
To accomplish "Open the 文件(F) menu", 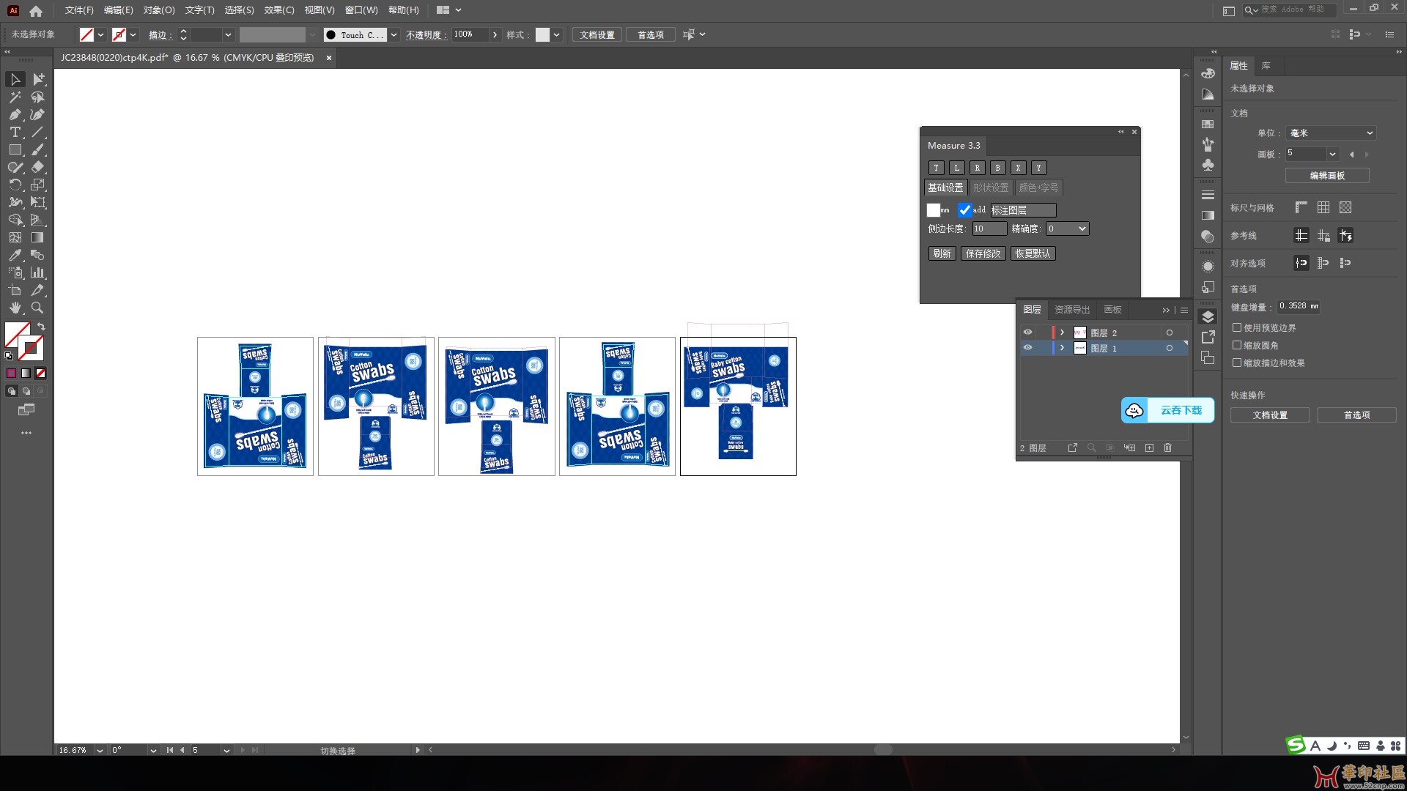I will pos(79,10).
